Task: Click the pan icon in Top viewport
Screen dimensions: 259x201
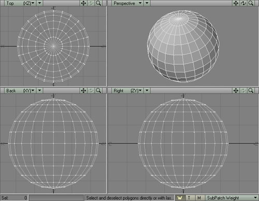Action: coord(83,3)
